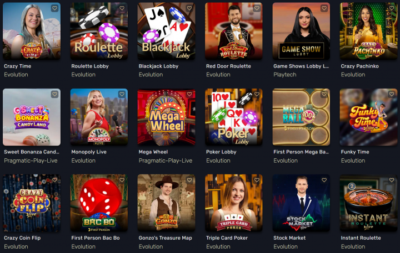Screen dimensions: 400x253
Task: Toggle favorite heart on Mega Wheel
Action: pos(189,94)
